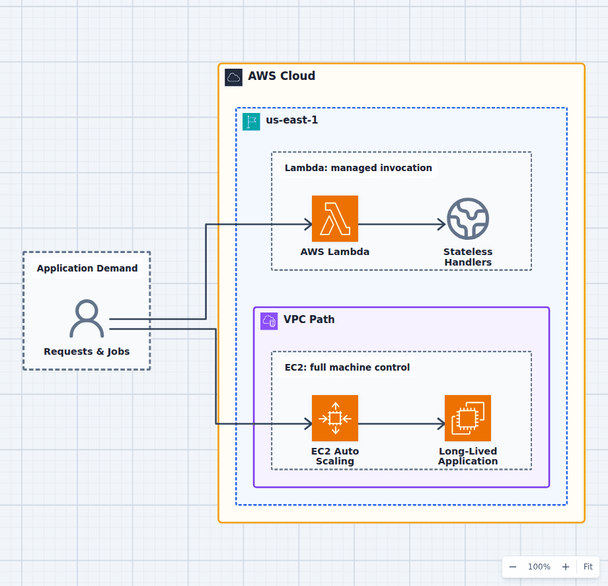Select the us-east-1 label

tap(292, 120)
